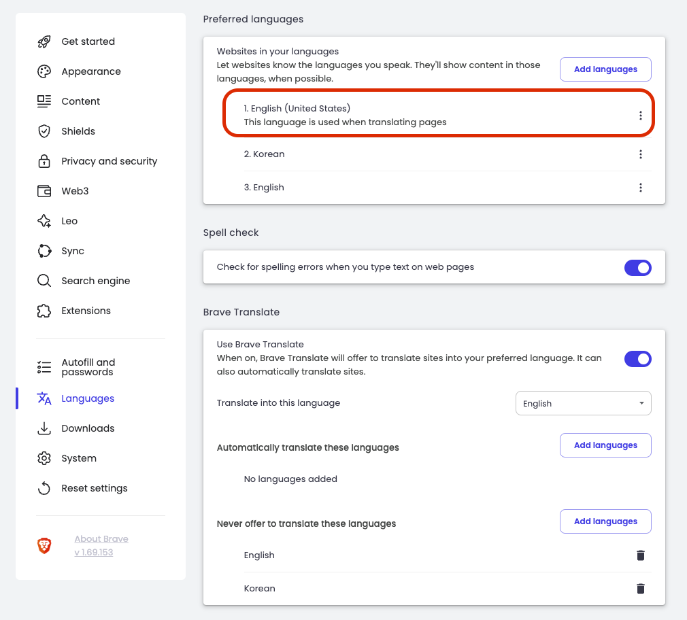Click the 'Preferred languages' heading
Image resolution: width=687 pixels, height=620 pixels.
point(253,19)
